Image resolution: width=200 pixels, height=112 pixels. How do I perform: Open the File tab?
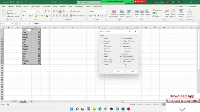pyautogui.click(x=3, y=6)
